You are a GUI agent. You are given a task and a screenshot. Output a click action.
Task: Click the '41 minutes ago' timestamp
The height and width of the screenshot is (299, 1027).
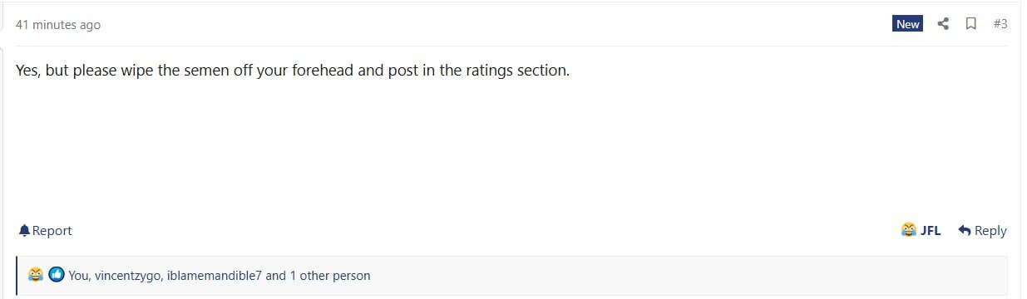point(58,25)
